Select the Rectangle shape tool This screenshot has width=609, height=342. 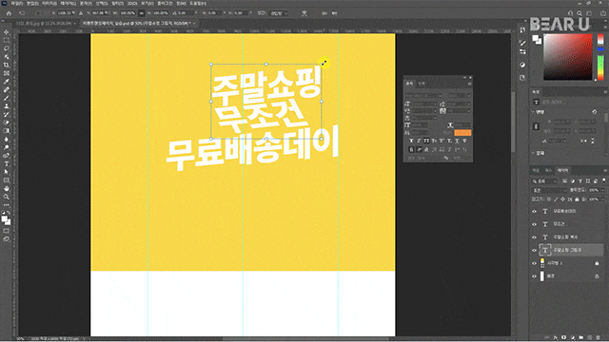[x=7, y=180]
